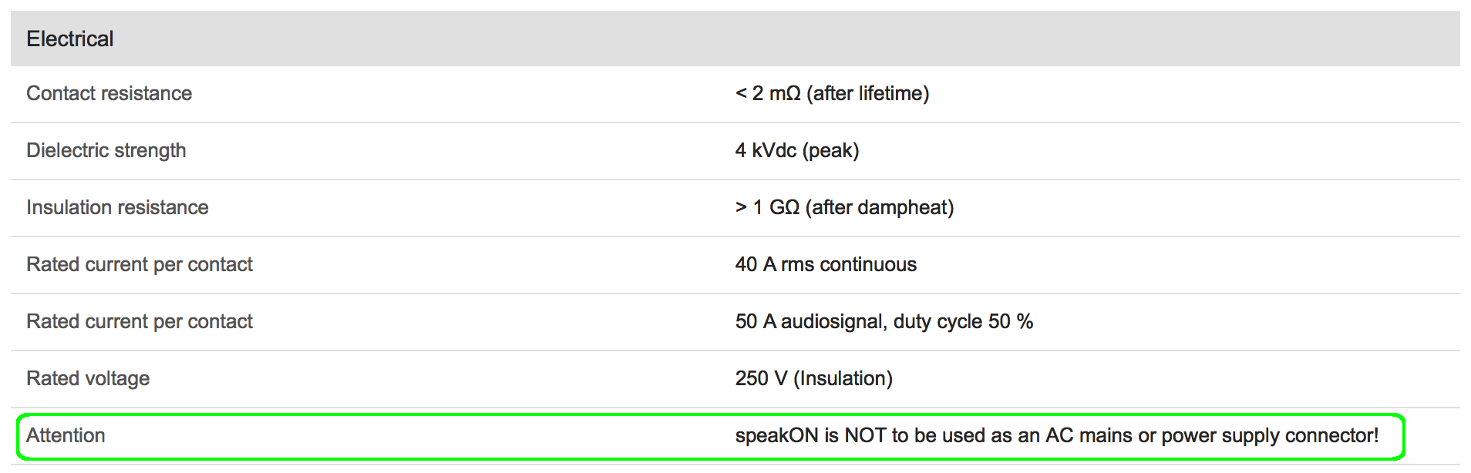Select the Rated voltage label
Screen dimensions: 1471x473
point(88,378)
